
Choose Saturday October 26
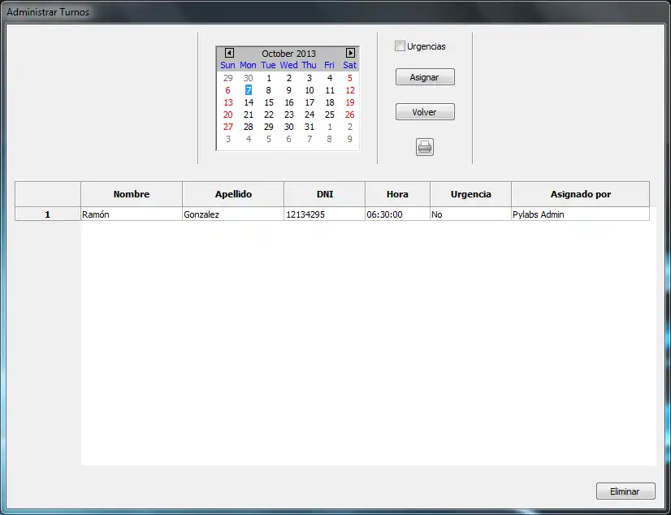pos(350,115)
